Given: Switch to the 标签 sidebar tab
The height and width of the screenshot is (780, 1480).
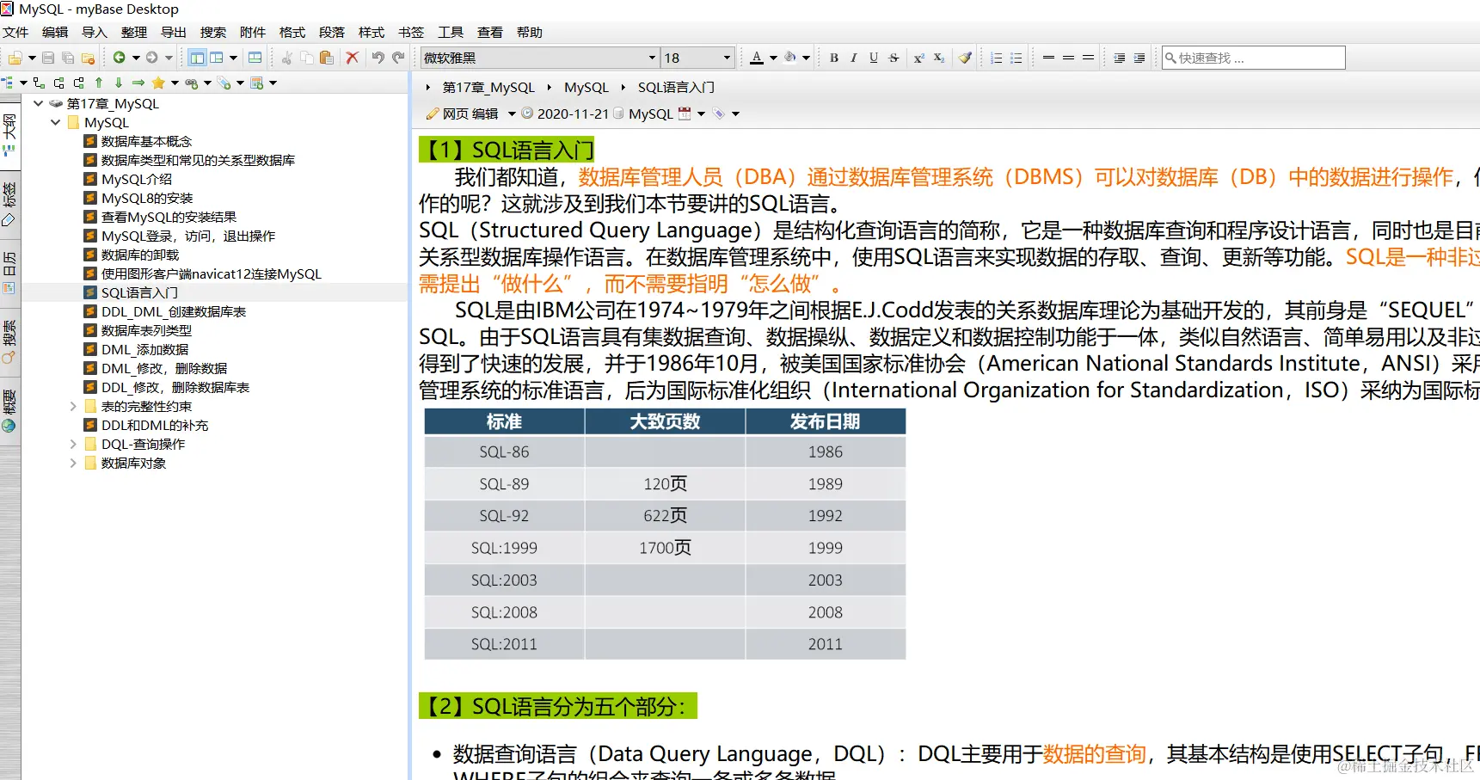Looking at the screenshot, I should (x=9, y=203).
